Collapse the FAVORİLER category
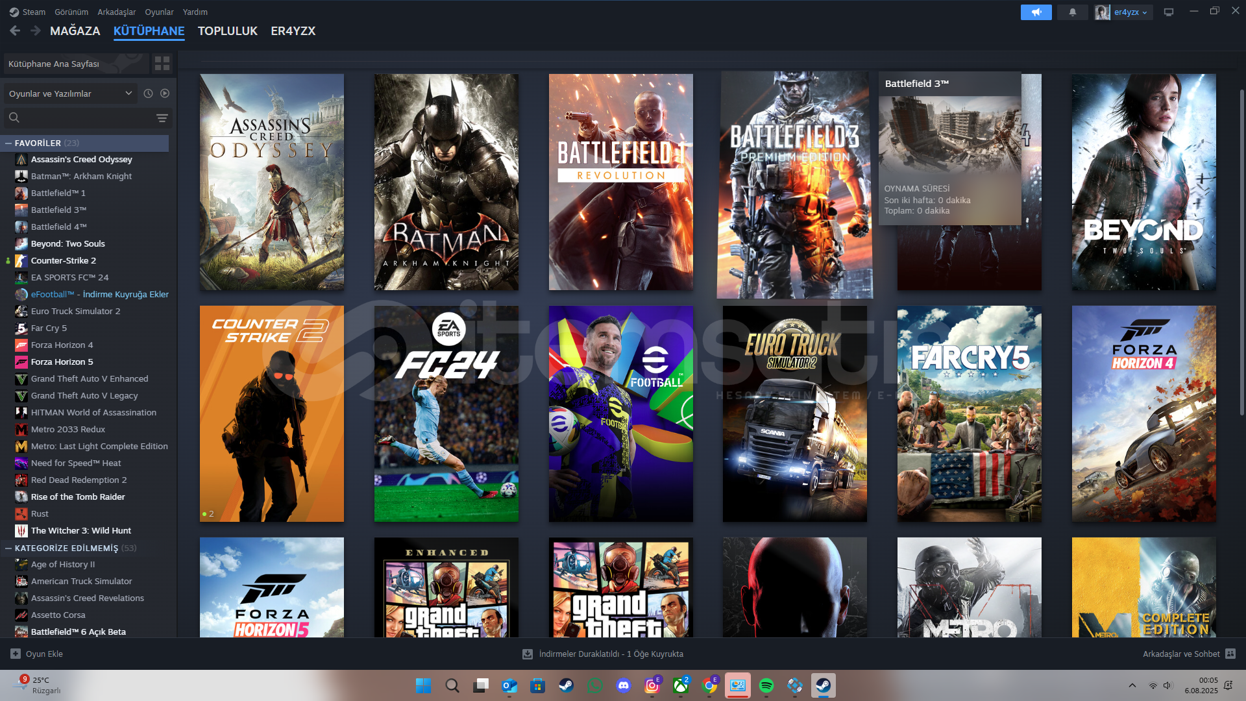This screenshot has height=701, width=1246. [x=8, y=143]
